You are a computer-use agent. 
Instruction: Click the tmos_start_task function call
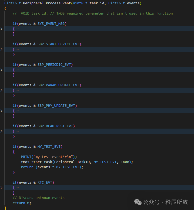tap(36, 162)
